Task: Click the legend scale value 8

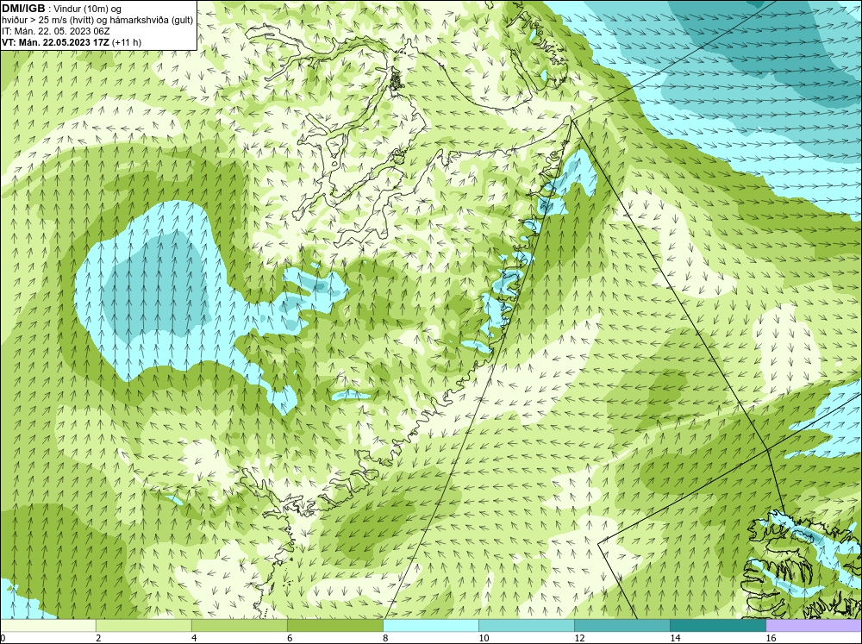Action: 385,638
